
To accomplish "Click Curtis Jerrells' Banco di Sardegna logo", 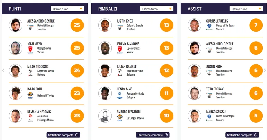I will click(209, 27).
